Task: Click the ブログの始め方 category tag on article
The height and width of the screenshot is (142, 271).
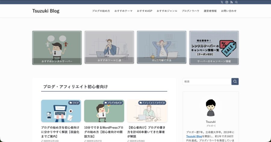Action: (113, 103)
